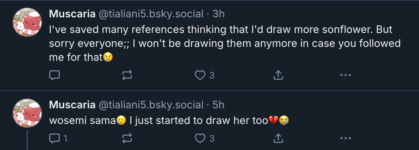419x150 pixels.
Task: Like the wosemi sama post
Action: coord(200,139)
